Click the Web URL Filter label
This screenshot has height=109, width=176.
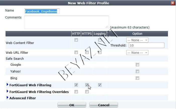(17, 52)
